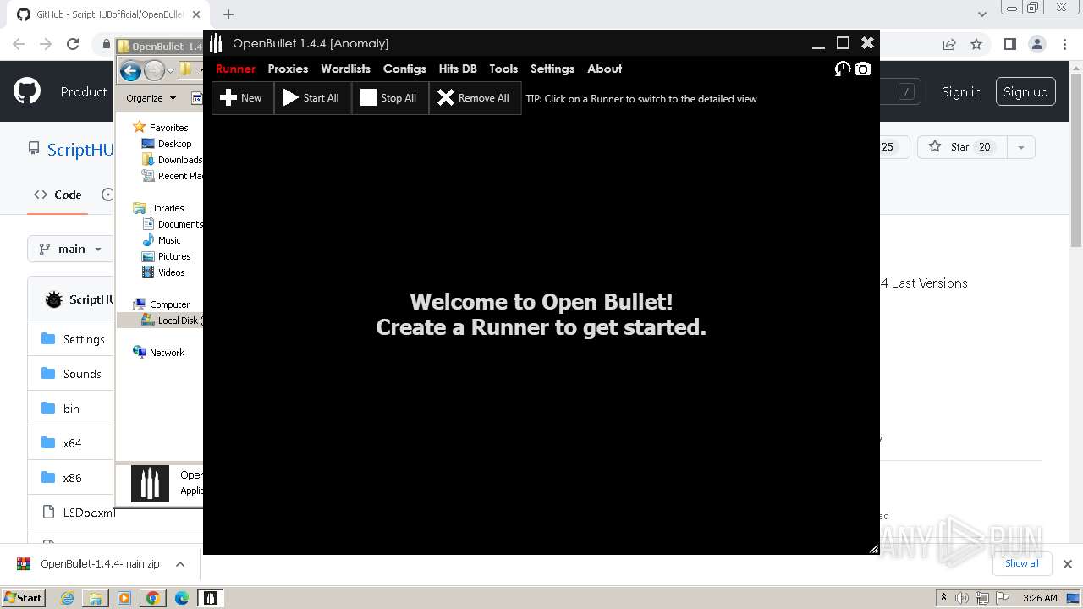Open the Runner tab in OpenBullet

(x=235, y=69)
